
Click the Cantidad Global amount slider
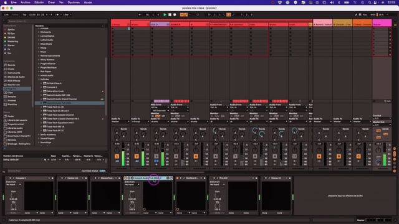(x=102, y=171)
